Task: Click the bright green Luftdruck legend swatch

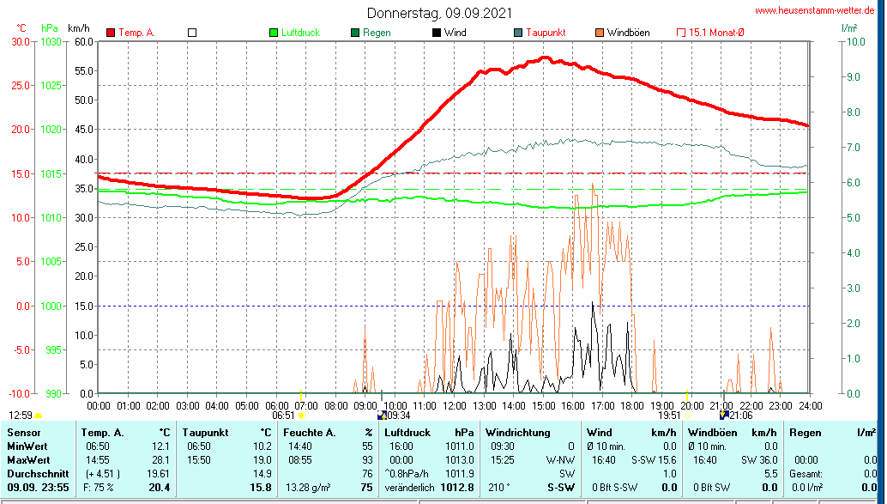Action: coord(274,33)
